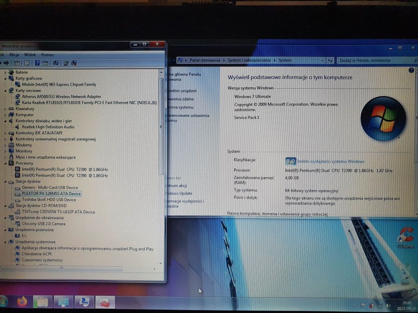Click the Device Manager horizontal scrollbar
This screenshot has width=418, height=313.
click(61, 268)
